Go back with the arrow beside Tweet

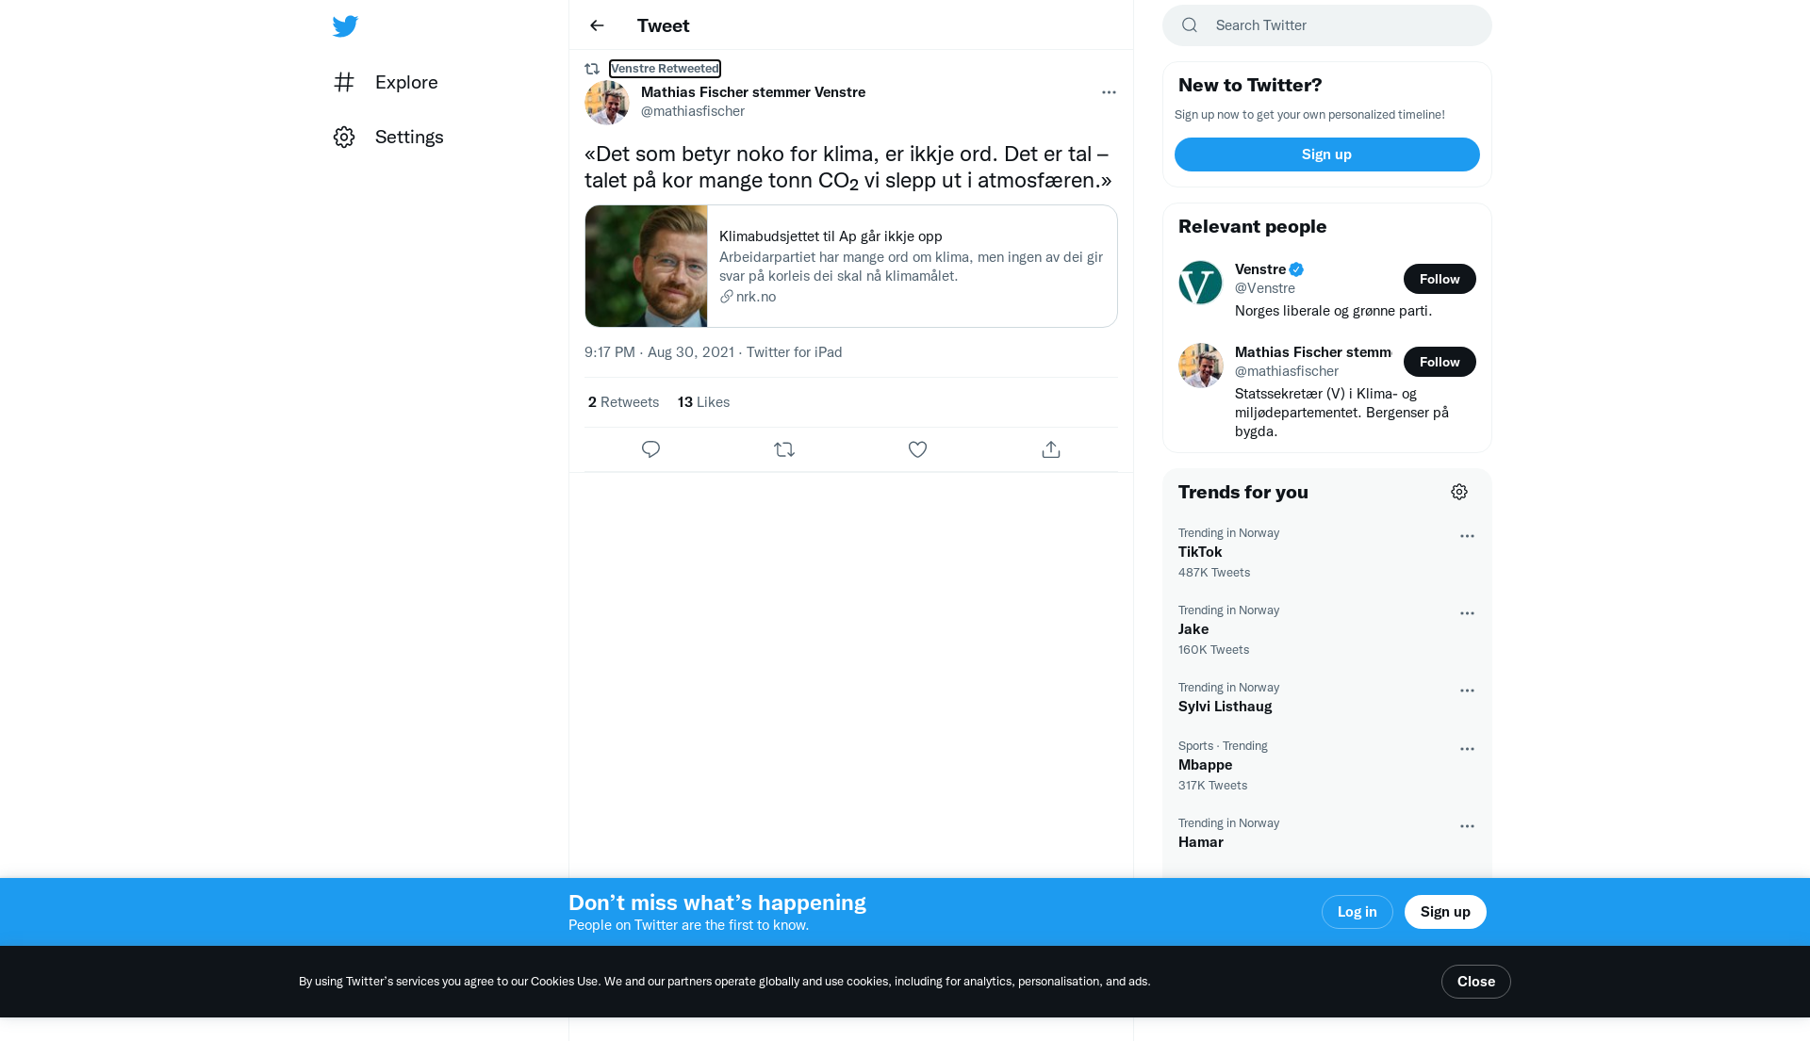(597, 25)
